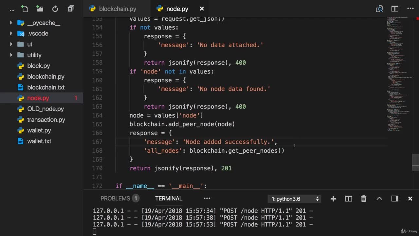The height and width of the screenshot is (236, 419).
Task: Refresh the file explorer
Action: [55, 9]
